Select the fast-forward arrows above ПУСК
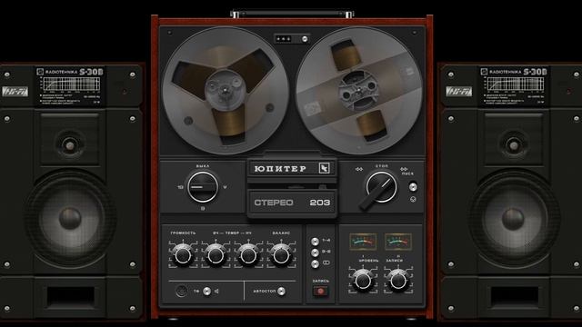 tap(404, 170)
